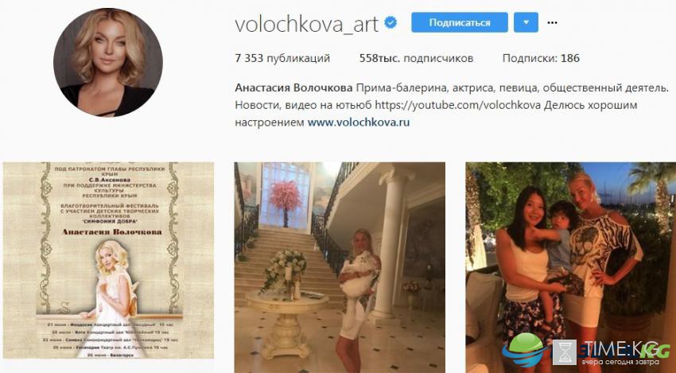Open the three-dots more options menu
The image size is (676, 373).
pos(552,23)
